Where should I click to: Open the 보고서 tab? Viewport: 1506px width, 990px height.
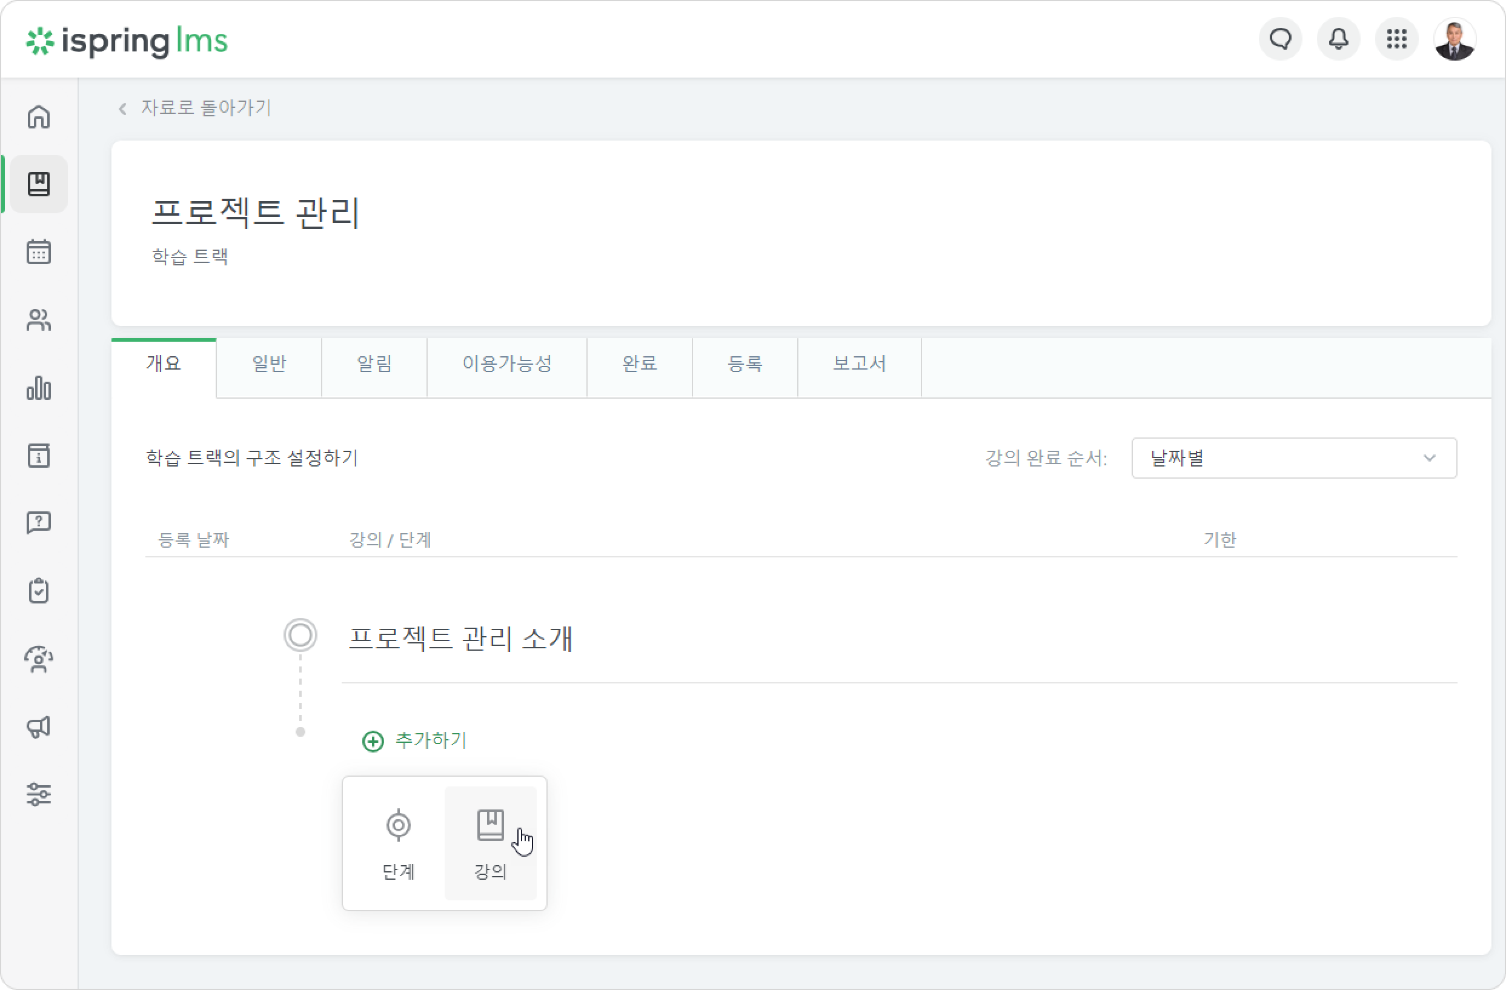(x=859, y=364)
